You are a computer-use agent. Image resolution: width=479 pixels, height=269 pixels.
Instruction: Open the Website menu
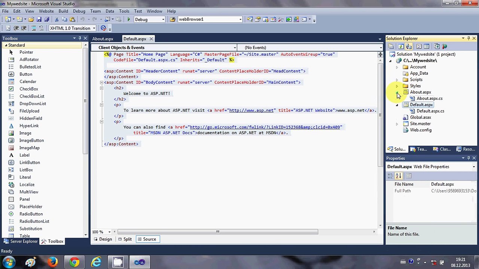tap(46, 11)
